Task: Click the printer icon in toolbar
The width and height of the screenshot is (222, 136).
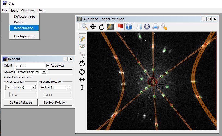Action: click(x=155, y=27)
